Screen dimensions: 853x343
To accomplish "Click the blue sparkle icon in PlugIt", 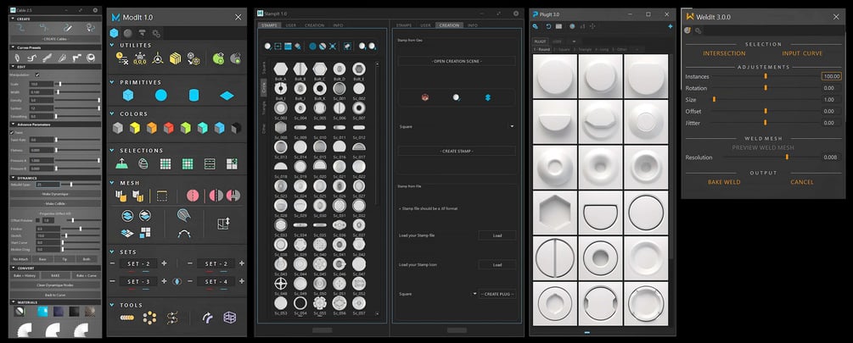I will pyautogui.click(x=671, y=26).
